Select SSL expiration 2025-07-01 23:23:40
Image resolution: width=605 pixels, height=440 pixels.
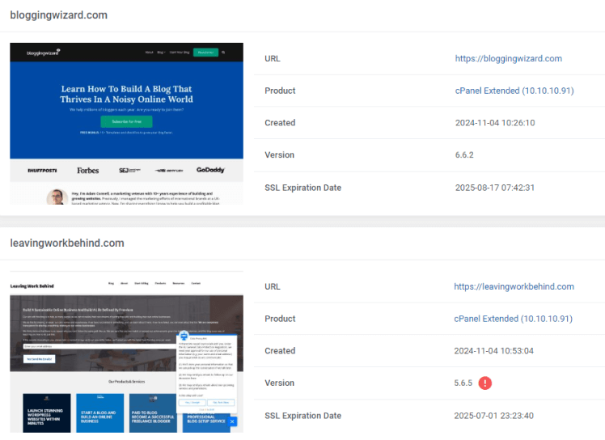point(493,416)
